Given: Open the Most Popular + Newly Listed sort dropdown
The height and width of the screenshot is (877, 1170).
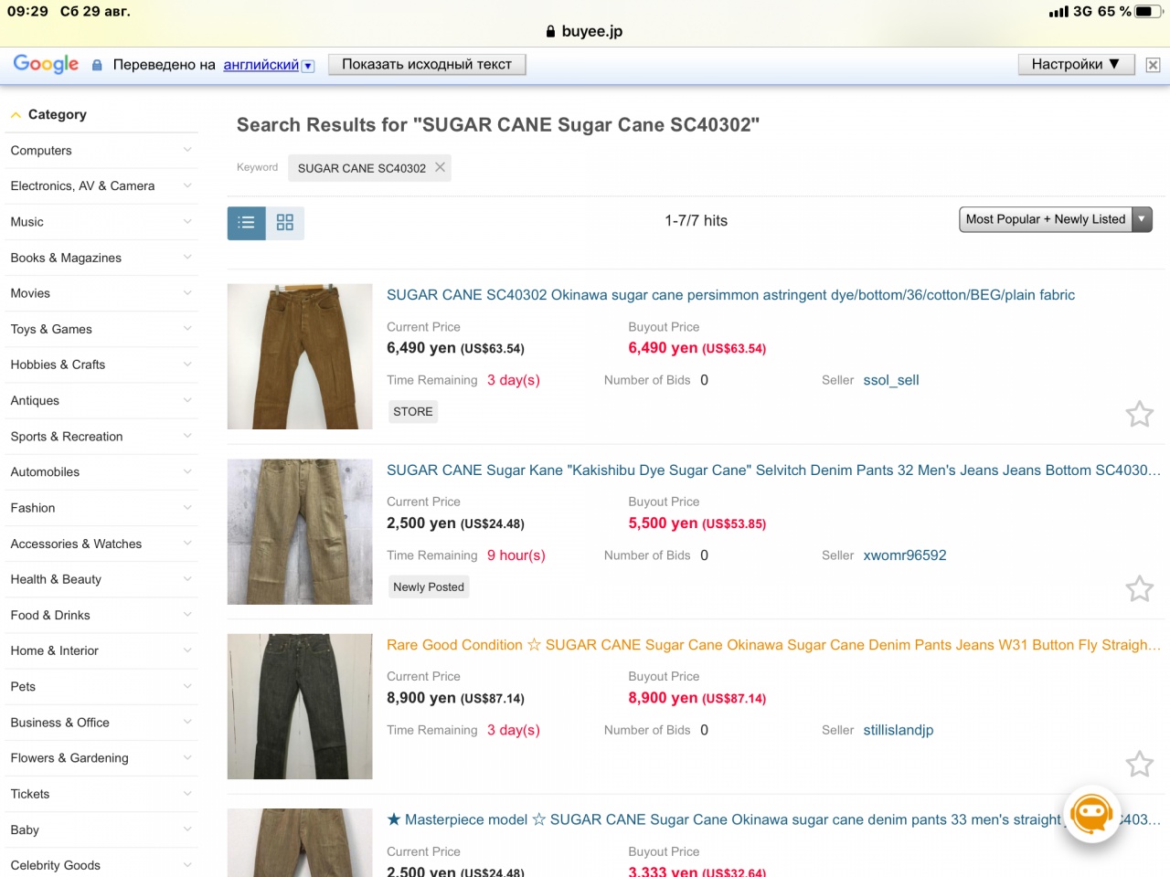Looking at the screenshot, I should [1056, 219].
